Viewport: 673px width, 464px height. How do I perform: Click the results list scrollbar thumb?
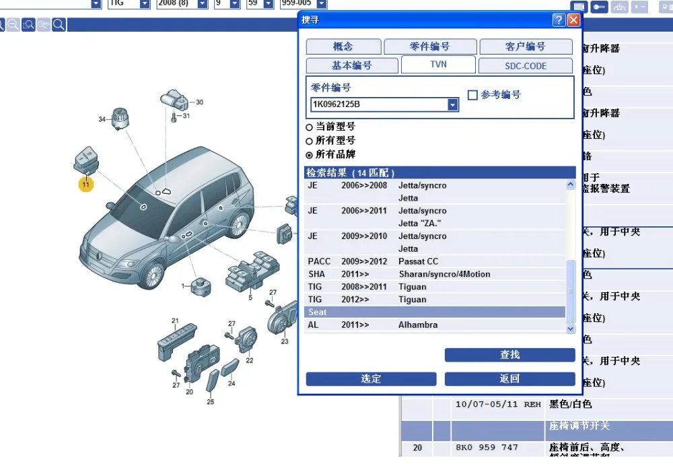pos(571,291)
